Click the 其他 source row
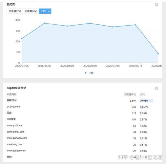Screen dimensions: 166x164 pyautogui.click(x=82, y=157)
